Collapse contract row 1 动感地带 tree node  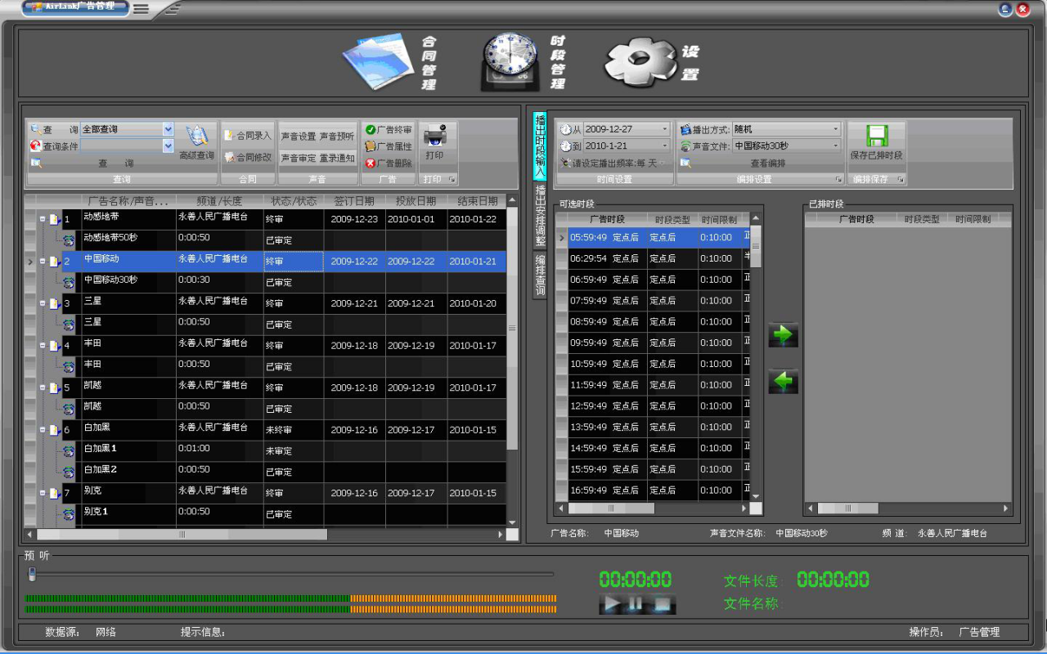pyautogui.click(x=43, y=219)
